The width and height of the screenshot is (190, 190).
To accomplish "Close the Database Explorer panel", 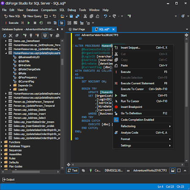I will tap(62, 29).
